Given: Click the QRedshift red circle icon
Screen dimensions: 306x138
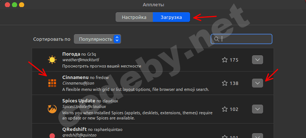Looking at the screenshot, I should (x=52, y=136).
